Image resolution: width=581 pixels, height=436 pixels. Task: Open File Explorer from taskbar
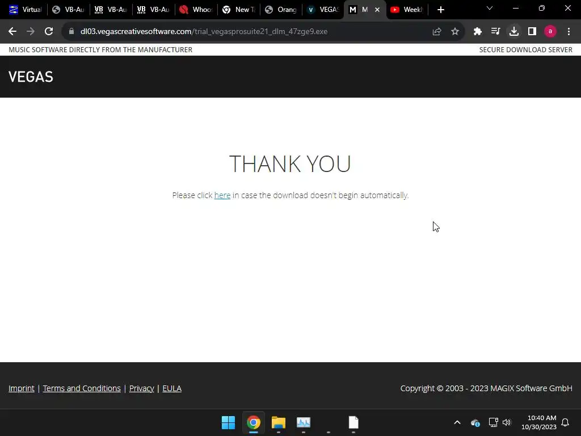tap(278, 422)
